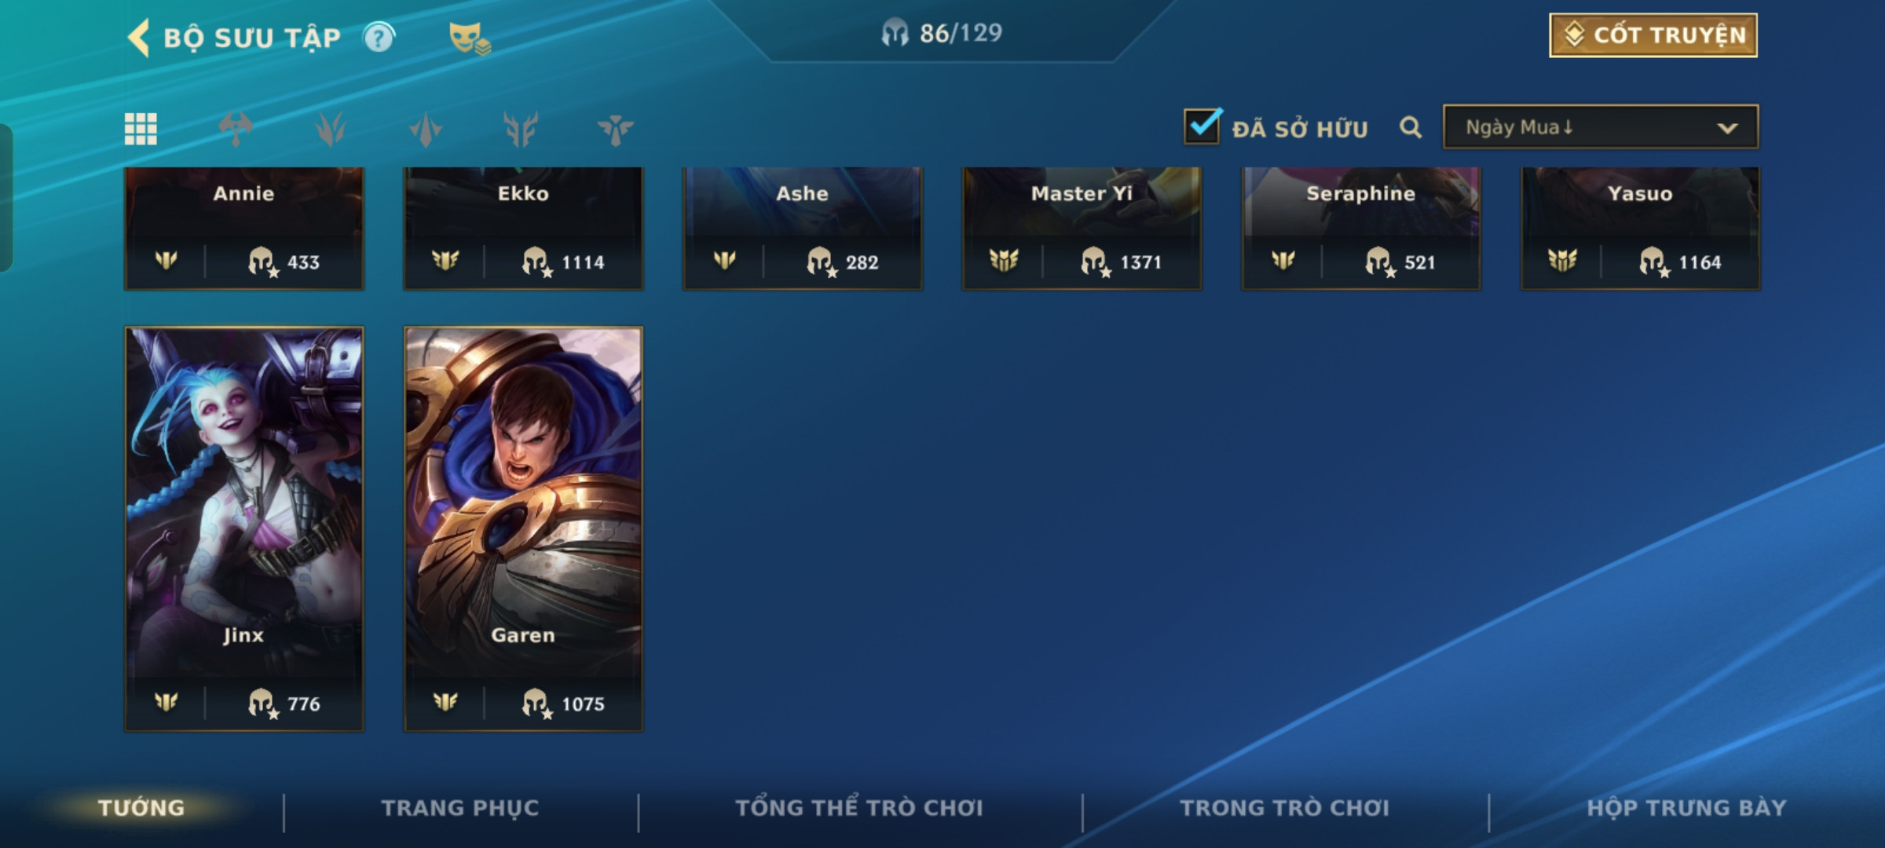The height and width of the screenshot is (848, 1885).
Task: Open the Cốt Truyện button
Action: pyautogui.click(x=1653, y=35)
